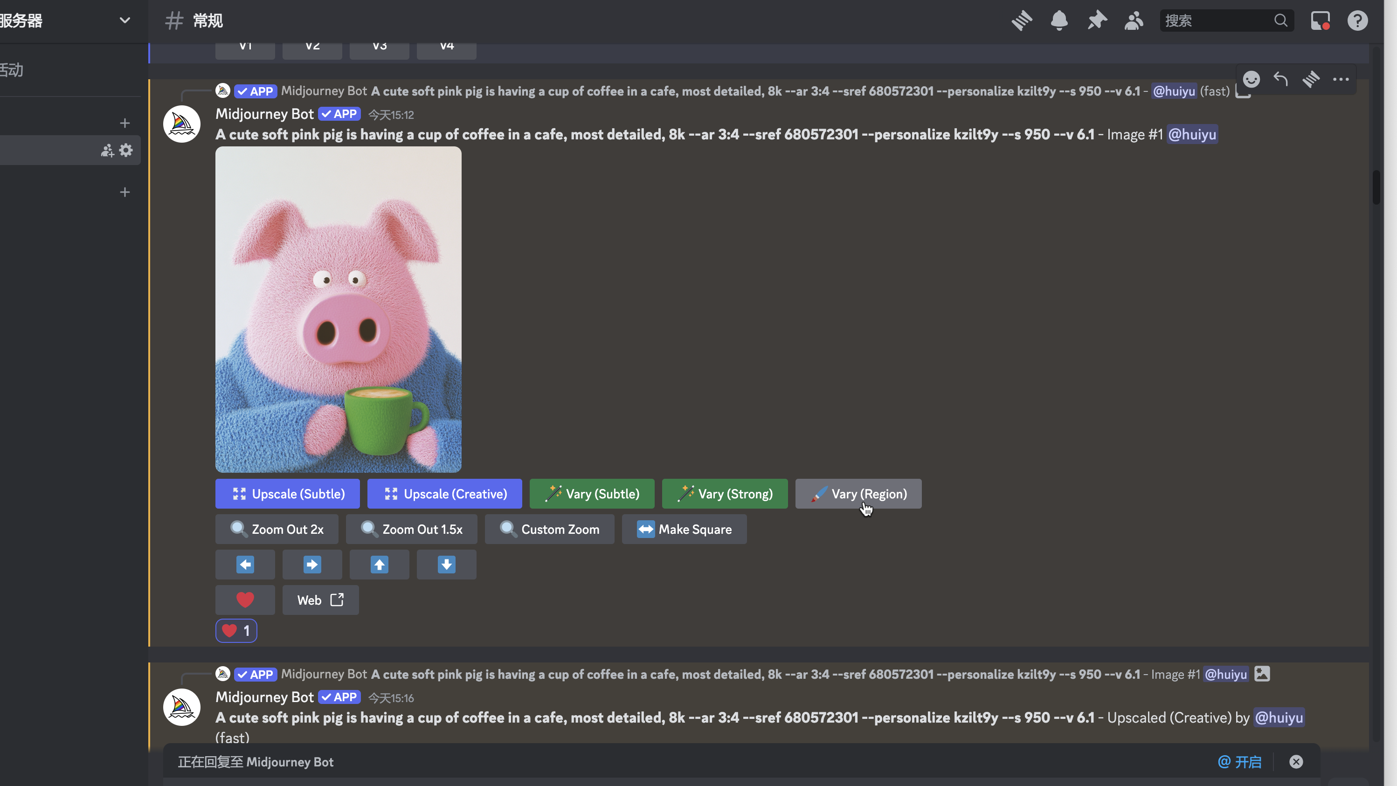
Task: Pan image left with left arrow button
Action: (x=245, y=564)
